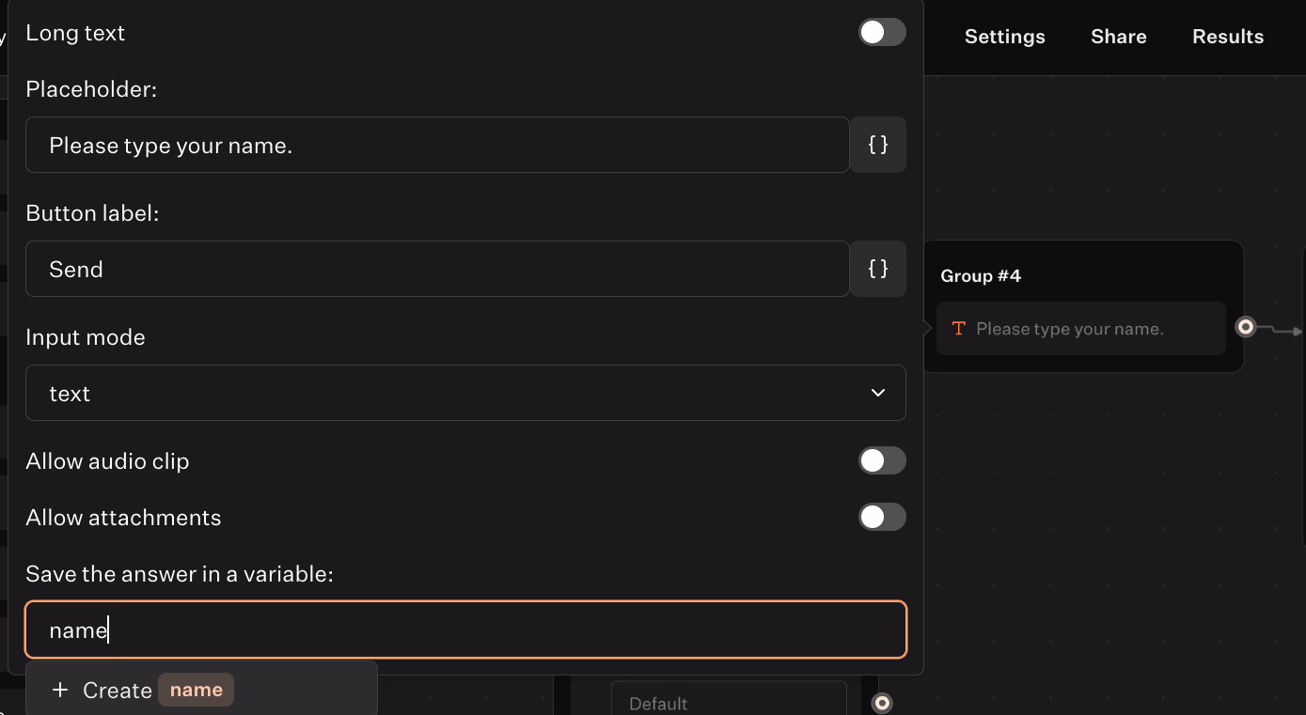Screen dimensions: 1306x715
Task: Toggle the Long text switch
Action: pyautogui.click(x=881, y=33)
